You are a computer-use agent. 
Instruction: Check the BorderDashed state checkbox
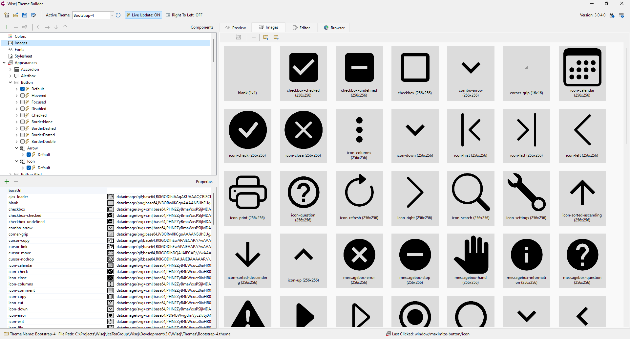click(23, 128)
